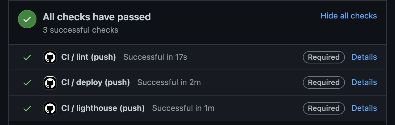
Task: Click the Required badge on deploy row
Action: [x=324, y=83]
